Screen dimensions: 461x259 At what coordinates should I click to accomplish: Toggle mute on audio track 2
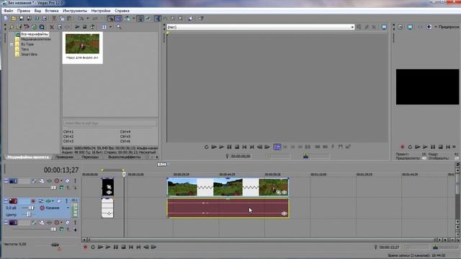(59, 201)
